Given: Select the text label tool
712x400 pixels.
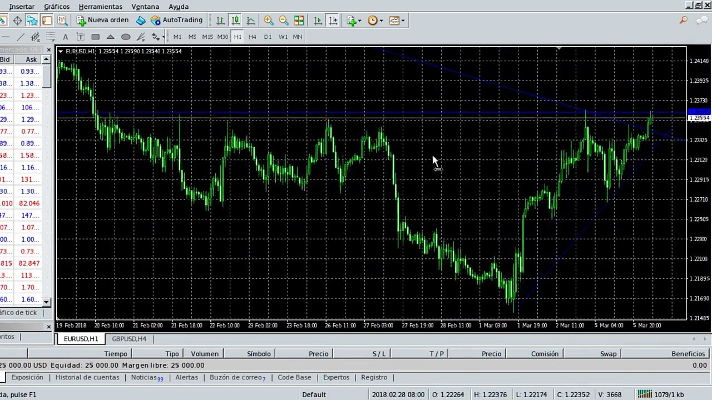Looking at the screenshot, I should click(80, 37).
